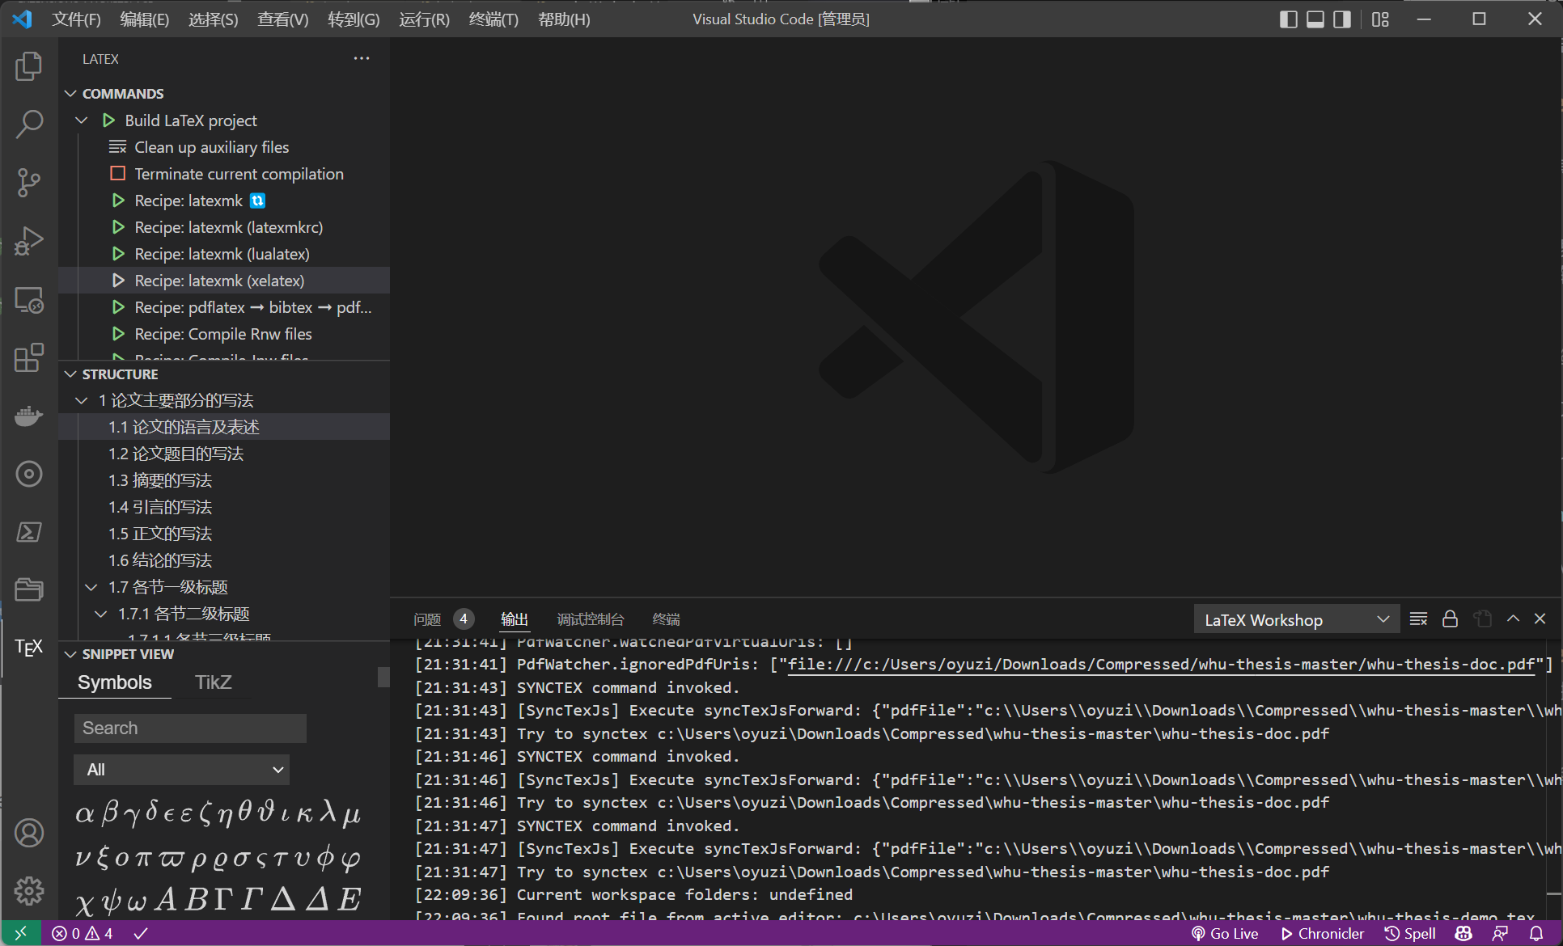The width and height of the screenshot is (1563, 946).
Task: Click Spell in status bar
Action: click(x=1410, y=933)
